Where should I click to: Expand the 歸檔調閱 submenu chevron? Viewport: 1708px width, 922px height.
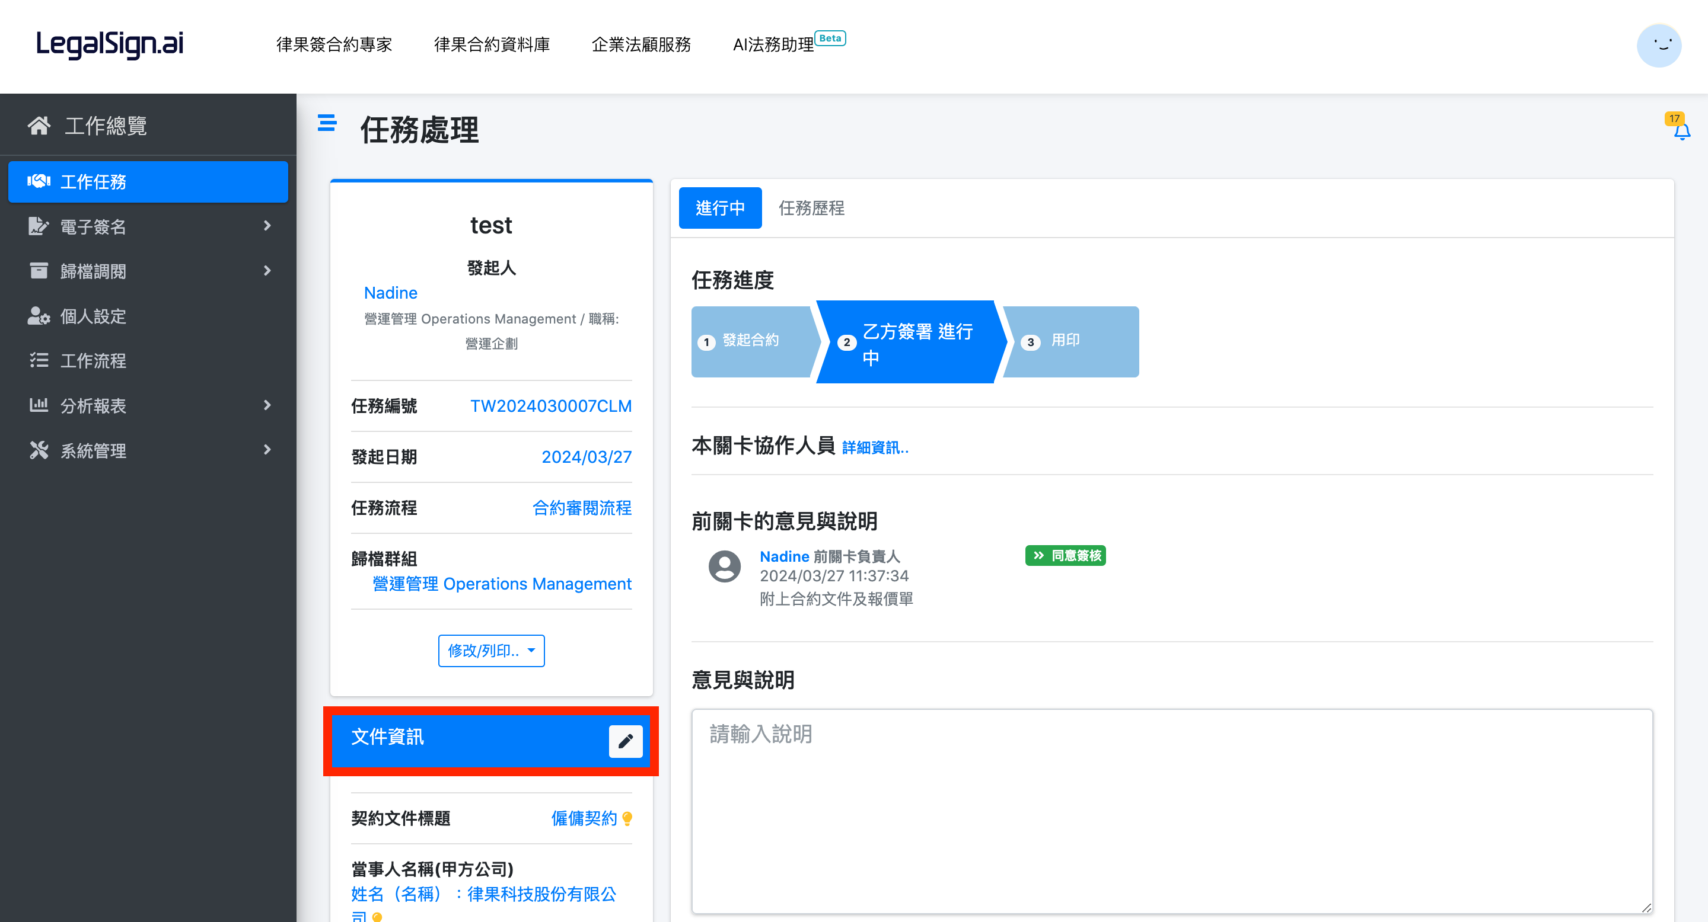tap(267, 270)
